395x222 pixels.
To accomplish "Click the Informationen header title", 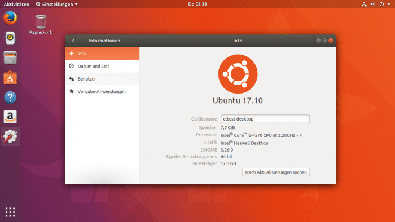I will pyautogui.click(x=104, y=41).
